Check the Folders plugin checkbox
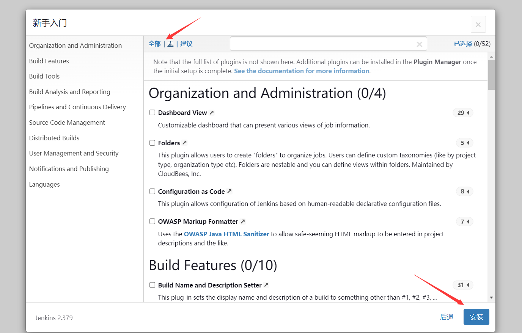 (152, 143)
